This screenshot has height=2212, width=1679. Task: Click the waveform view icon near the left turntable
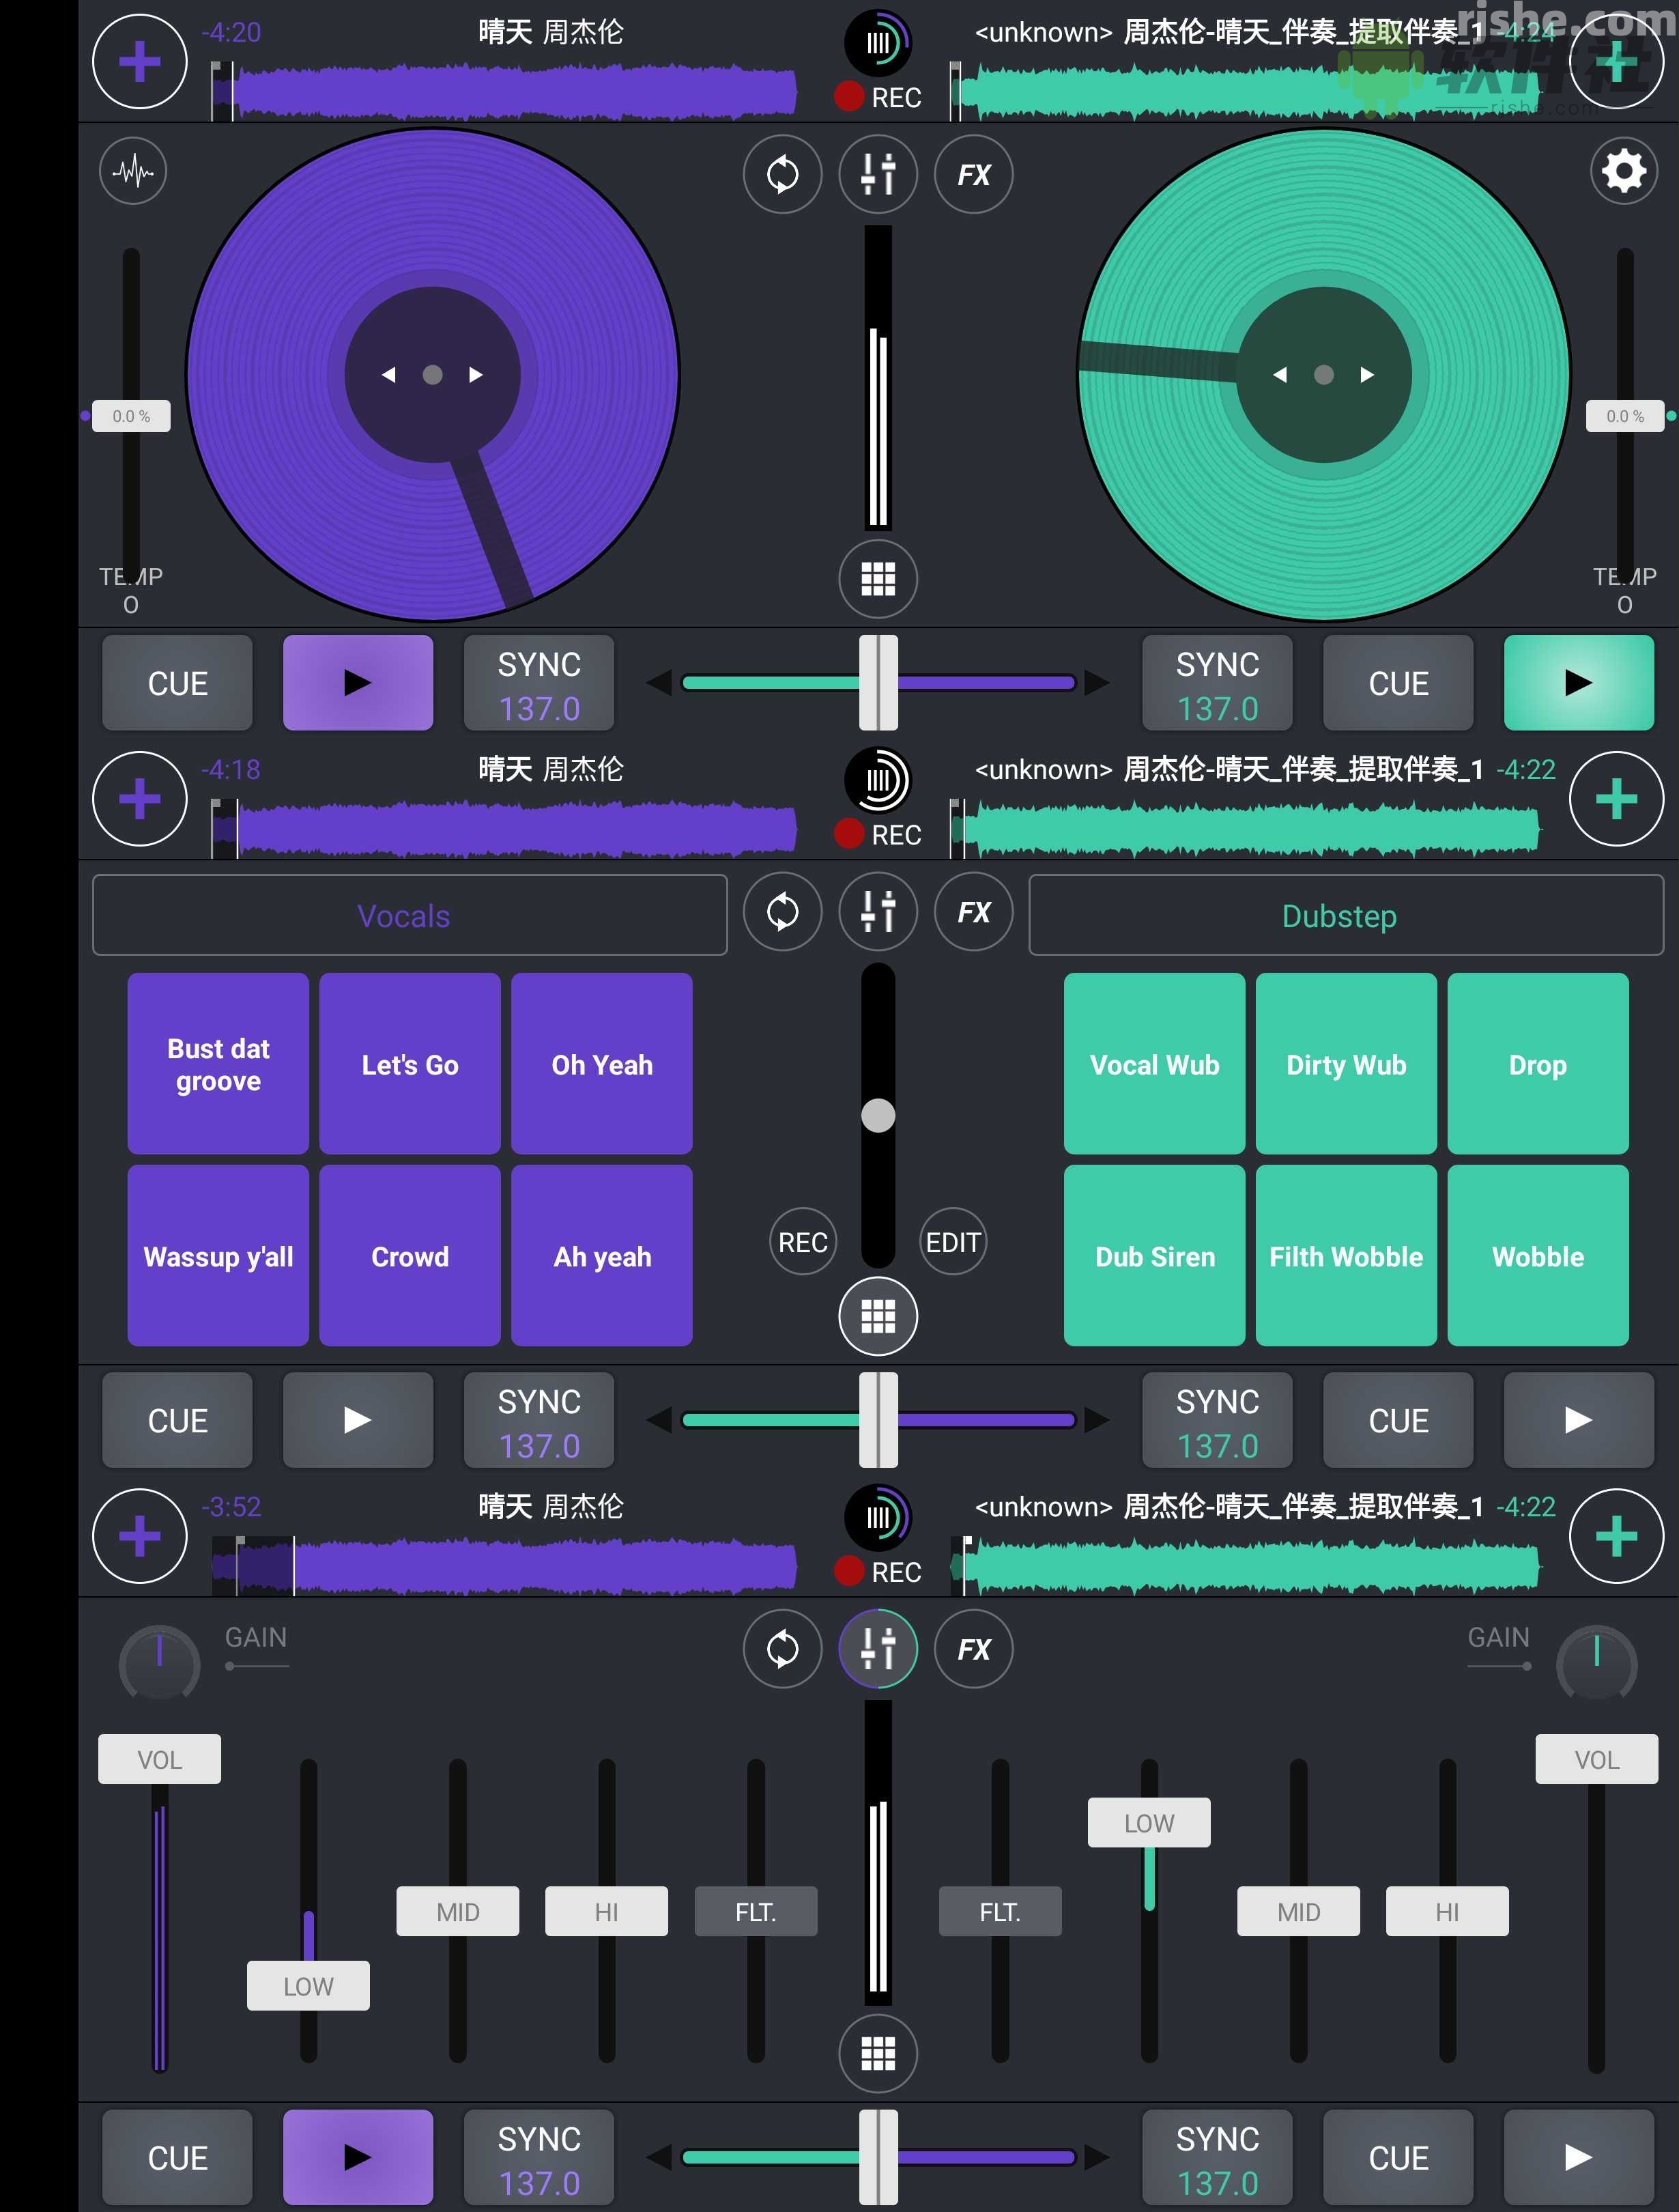coord(133,172)
